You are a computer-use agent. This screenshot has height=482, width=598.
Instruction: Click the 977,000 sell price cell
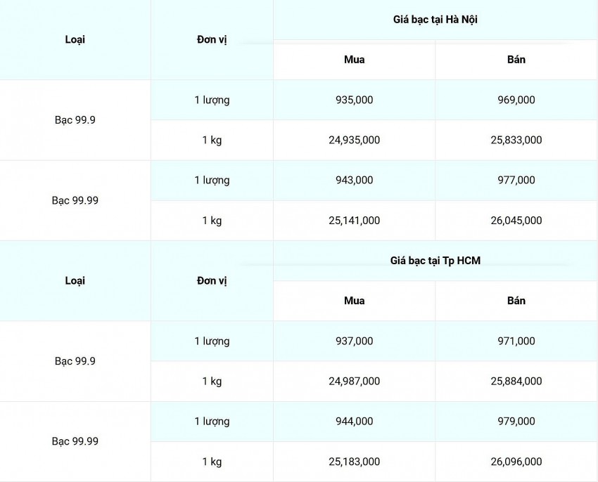(516, 181)
